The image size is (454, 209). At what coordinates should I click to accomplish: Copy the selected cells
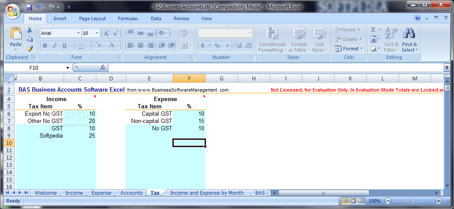pos(30,39)
